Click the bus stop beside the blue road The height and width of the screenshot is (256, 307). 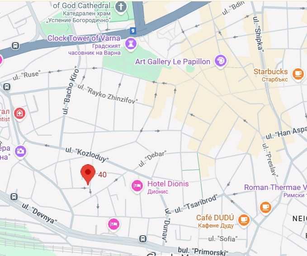pyautogui.click(x=15, y=46)
